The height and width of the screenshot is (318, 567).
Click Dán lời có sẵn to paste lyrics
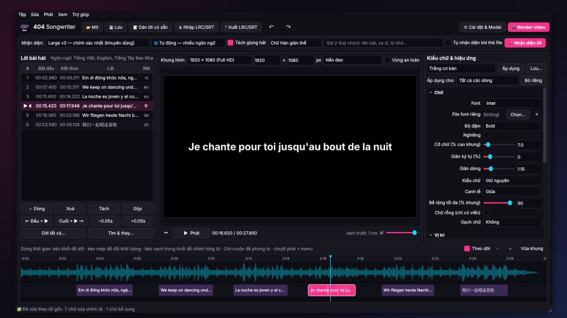click(x=150, y=27)
